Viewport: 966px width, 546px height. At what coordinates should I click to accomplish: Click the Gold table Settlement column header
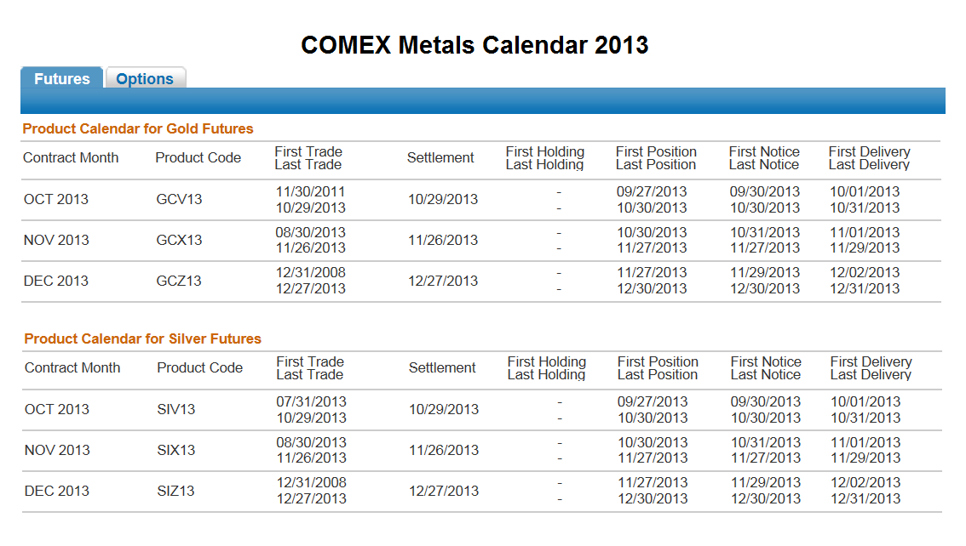click(x=440, y=158)
